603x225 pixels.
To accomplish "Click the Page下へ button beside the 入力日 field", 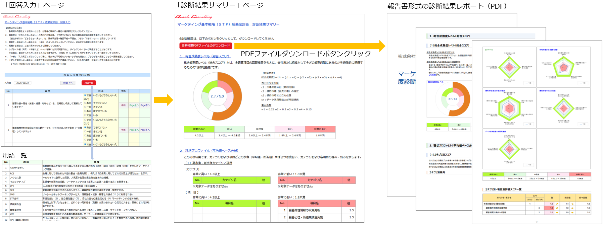I will click(x=67, y=83).
